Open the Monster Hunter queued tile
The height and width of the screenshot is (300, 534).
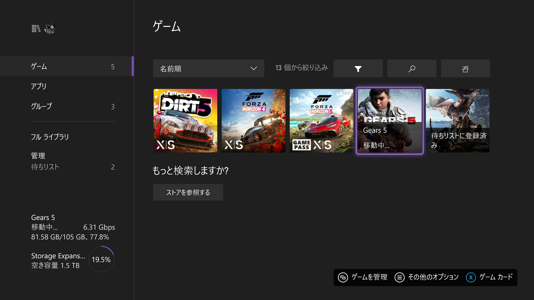[x=458, y=121]
